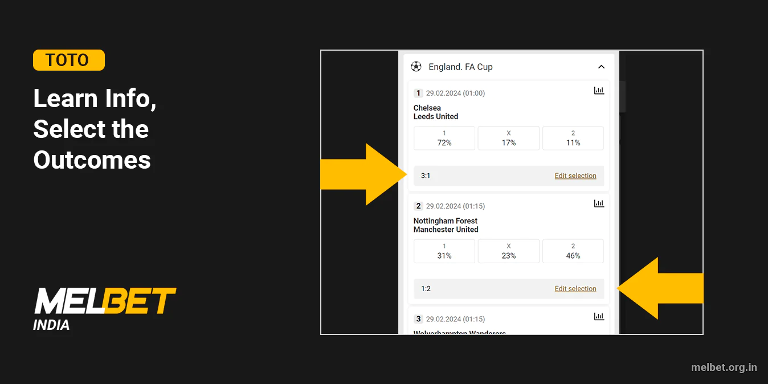
Task: Select outcome 2 with 11% for Leeds United
Action: 573,138
